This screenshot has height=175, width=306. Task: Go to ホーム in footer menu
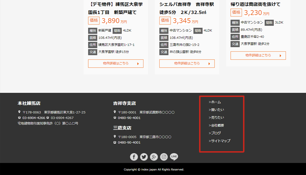click(215, 102)
